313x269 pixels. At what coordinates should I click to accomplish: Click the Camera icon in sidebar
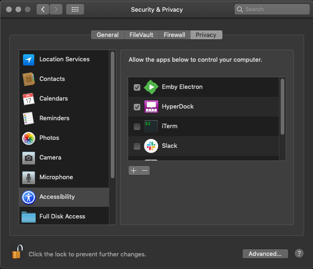click(x=29, y=158)
